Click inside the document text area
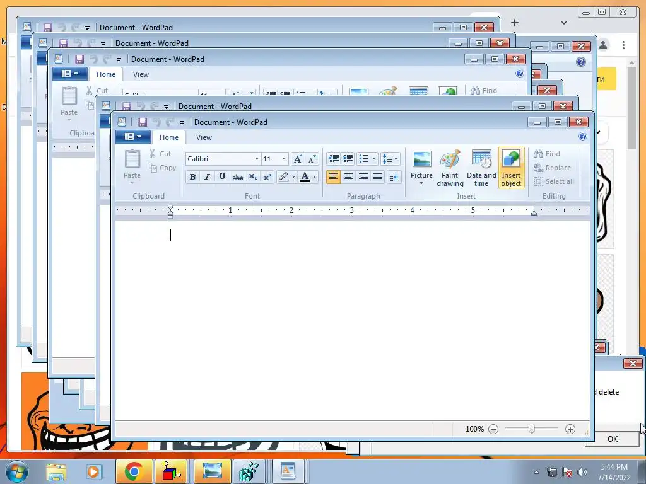The width and height of the screenshot is (646, 484). (352, 320)
